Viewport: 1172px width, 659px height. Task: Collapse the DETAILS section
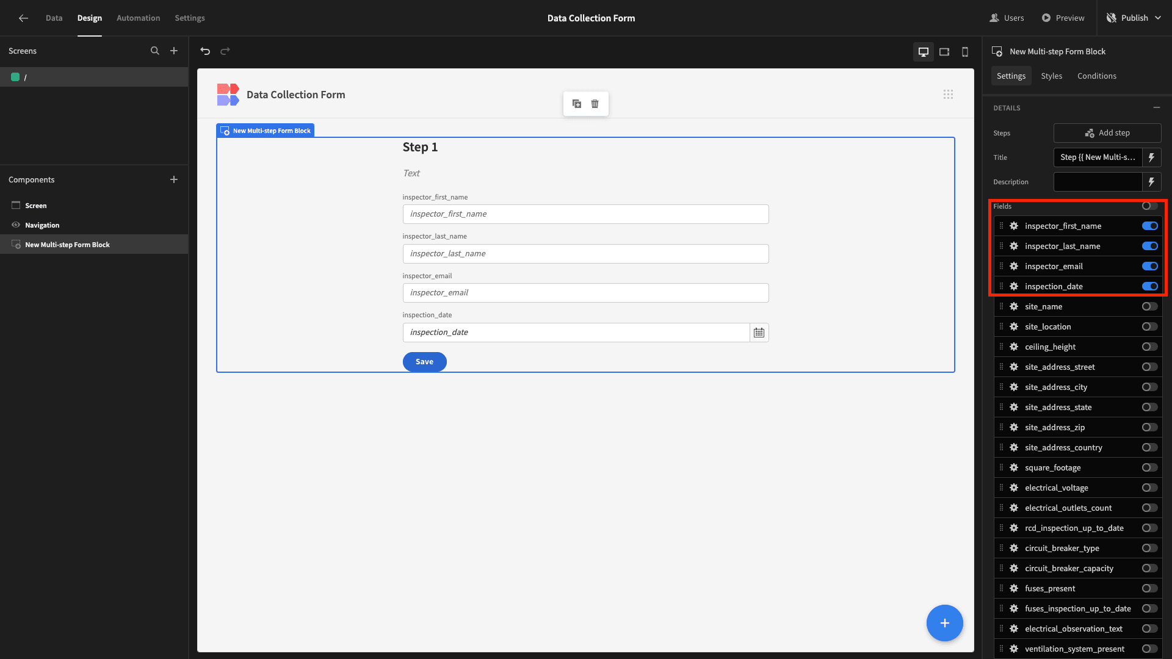coord(1156,107)
